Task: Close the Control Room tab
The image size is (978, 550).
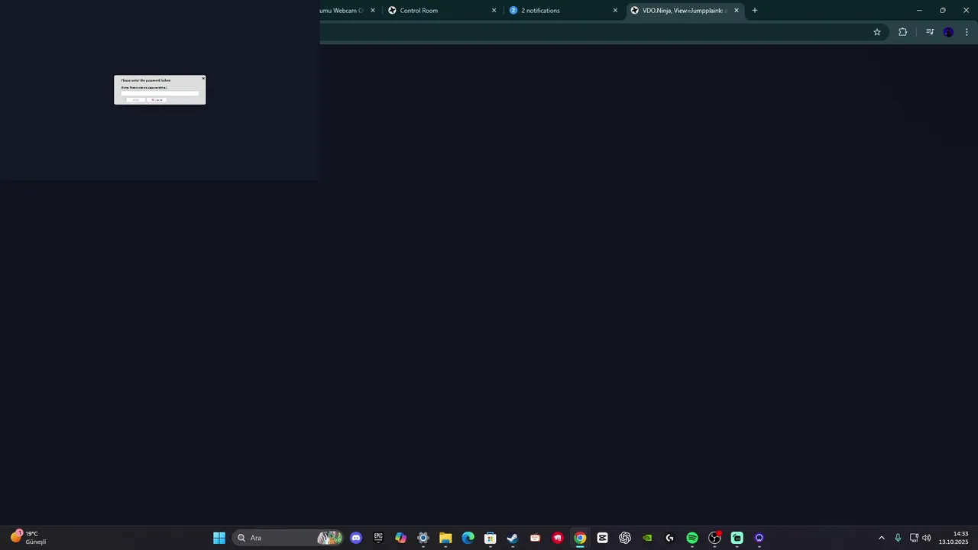Action: tap(494, 11)
